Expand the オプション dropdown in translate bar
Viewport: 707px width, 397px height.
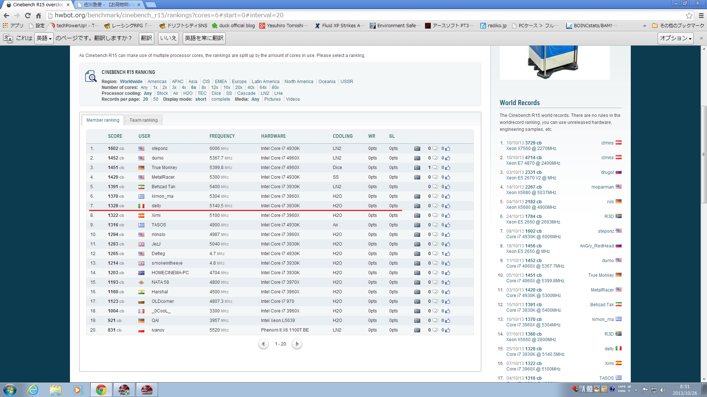pos(675,38)
